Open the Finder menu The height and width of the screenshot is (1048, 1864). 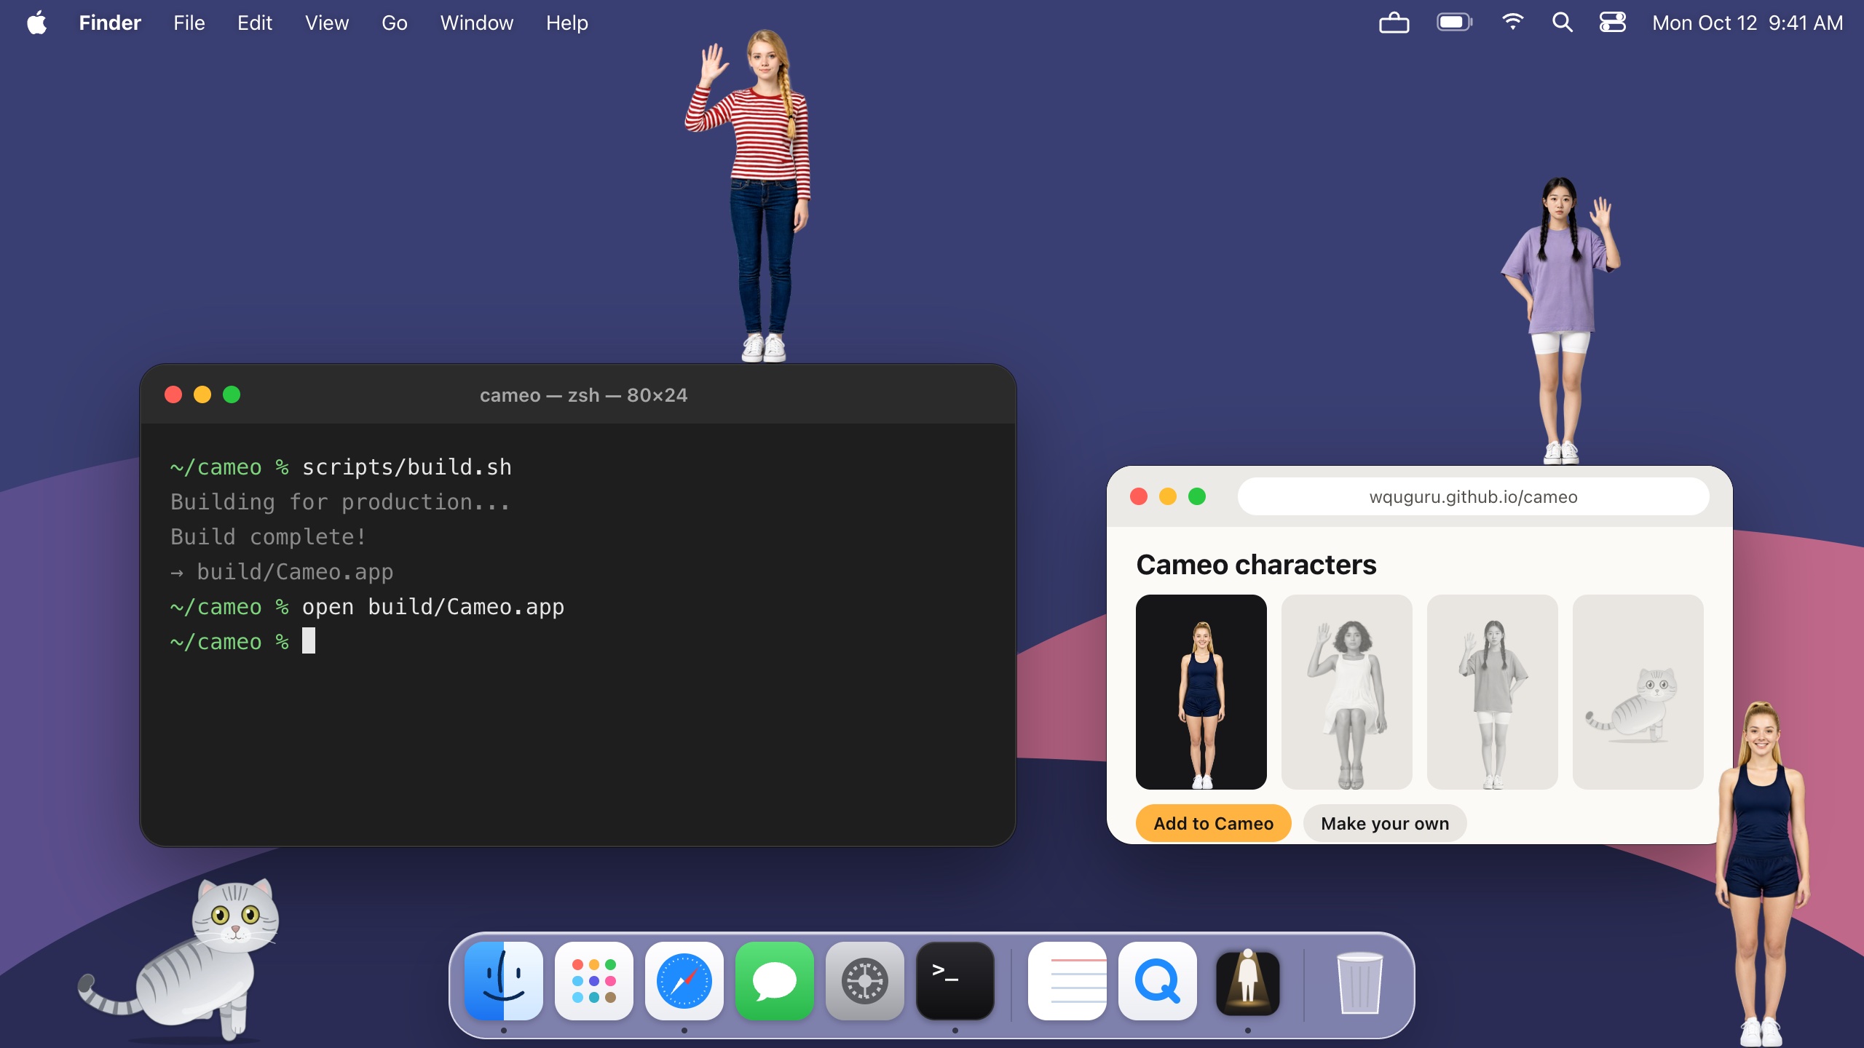pos(110,23)
